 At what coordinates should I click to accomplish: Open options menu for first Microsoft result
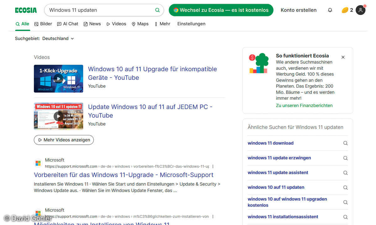(213, 167)
